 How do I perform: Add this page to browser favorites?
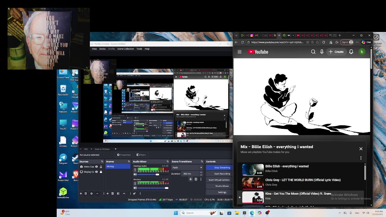point(317,42)
